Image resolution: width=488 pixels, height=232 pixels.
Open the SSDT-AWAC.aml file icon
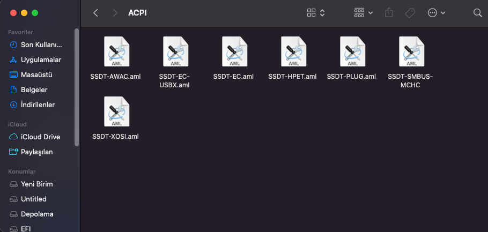click(x=116, y=52)
